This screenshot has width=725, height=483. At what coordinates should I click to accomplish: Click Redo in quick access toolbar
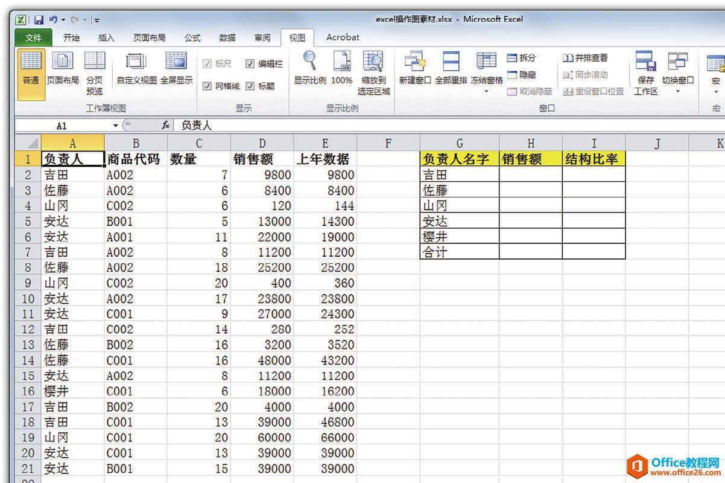pos(74,20)
